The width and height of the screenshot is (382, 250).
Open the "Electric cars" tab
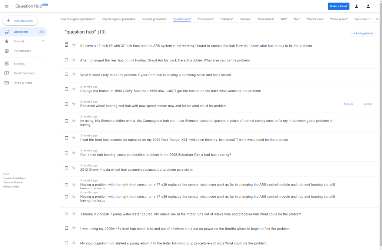(315, 19)
